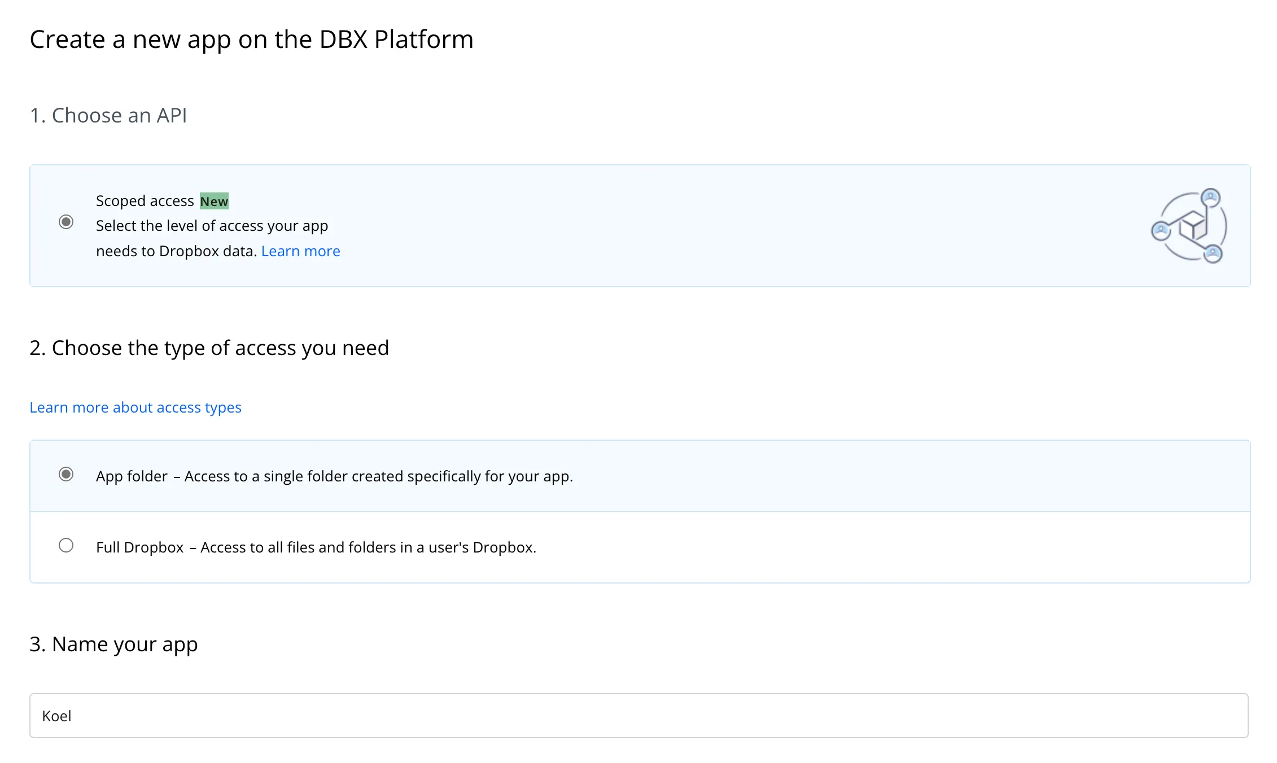Click the Name your app heading
The height and width of the screenshot is (763, 1277).
coord(113,644)
